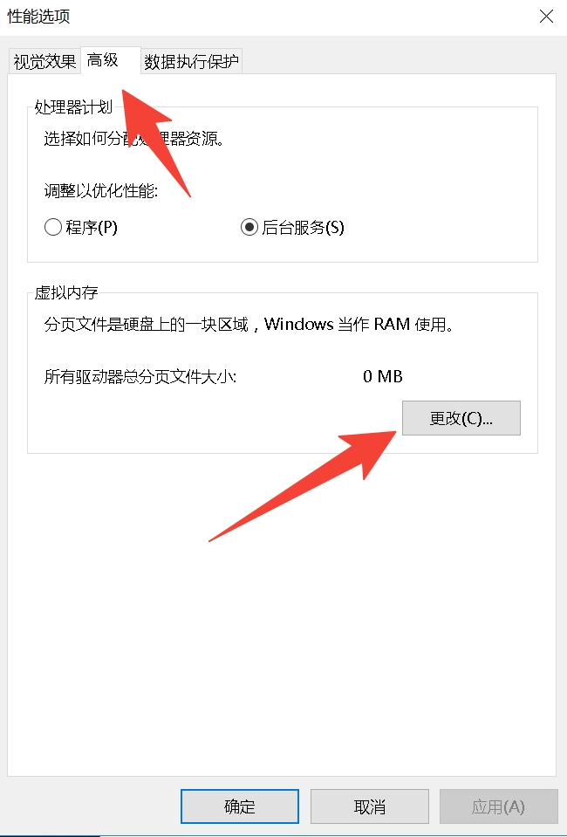Close the 性能选项 dialog with X
This screenshot has width=567, height=837.
(x=546, y=16)
